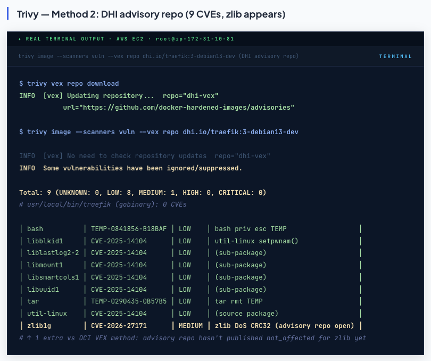Click '(sub-package)' in the liblastlog2-2 row
431x361 pixels.
tap(241, 253)
